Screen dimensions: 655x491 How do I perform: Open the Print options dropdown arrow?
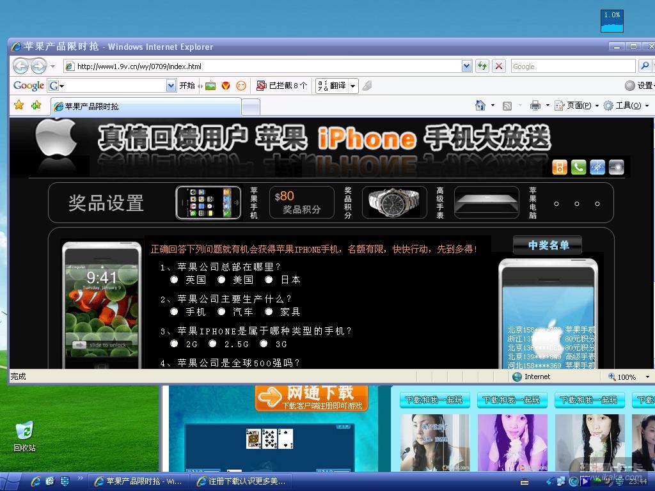(548, 105)
